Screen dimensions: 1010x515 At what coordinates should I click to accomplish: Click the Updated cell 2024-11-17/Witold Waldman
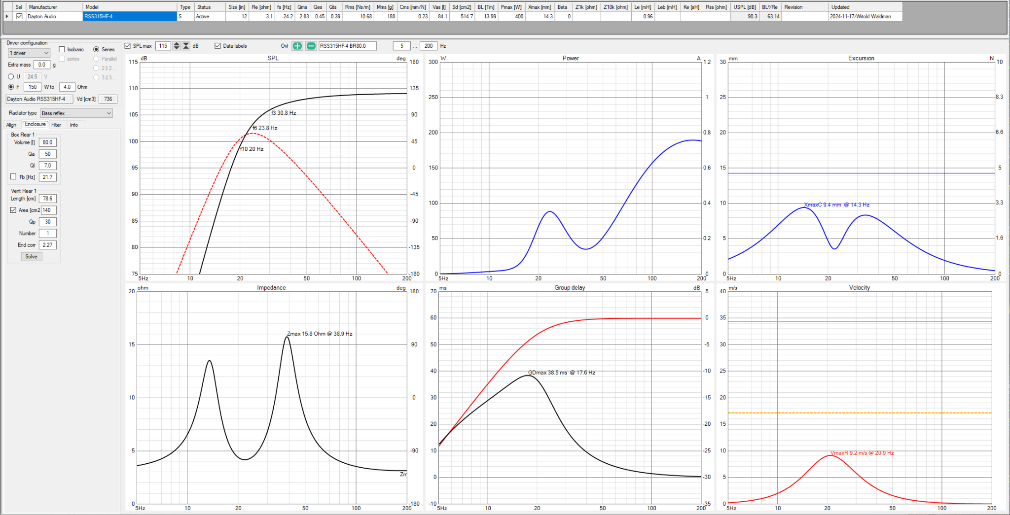click(866, 16)
